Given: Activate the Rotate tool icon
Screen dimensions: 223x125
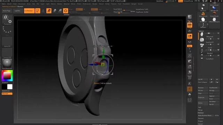Looking at the screenshot, I should tap(60, 11).
